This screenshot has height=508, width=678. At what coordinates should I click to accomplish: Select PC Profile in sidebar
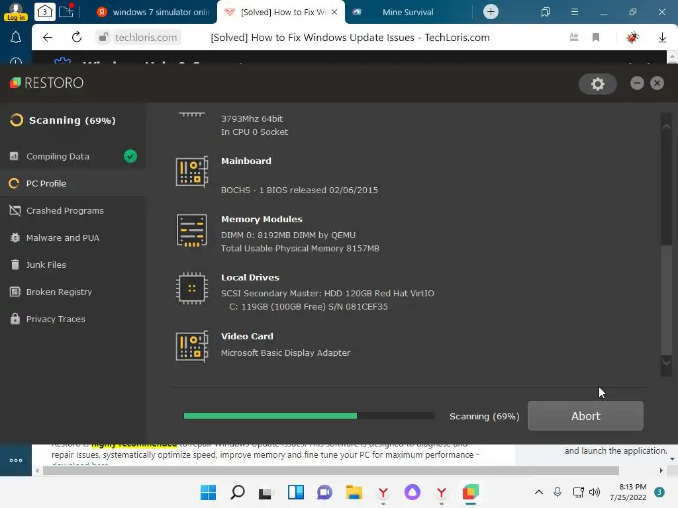coord(73,184)
